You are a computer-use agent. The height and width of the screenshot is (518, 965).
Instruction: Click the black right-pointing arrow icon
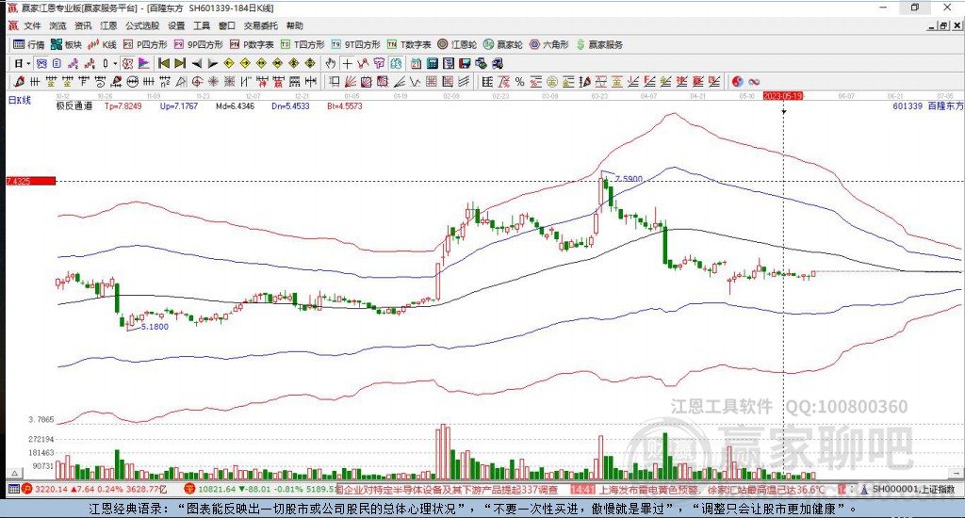point(213,63)
